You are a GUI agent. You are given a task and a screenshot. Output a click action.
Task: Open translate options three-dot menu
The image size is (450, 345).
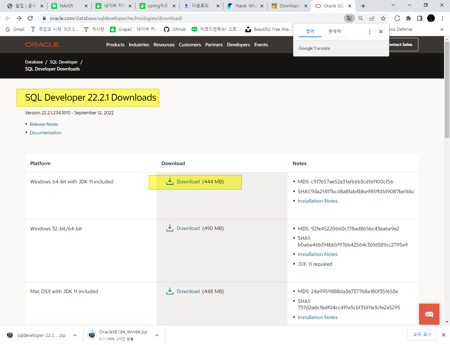369,32
